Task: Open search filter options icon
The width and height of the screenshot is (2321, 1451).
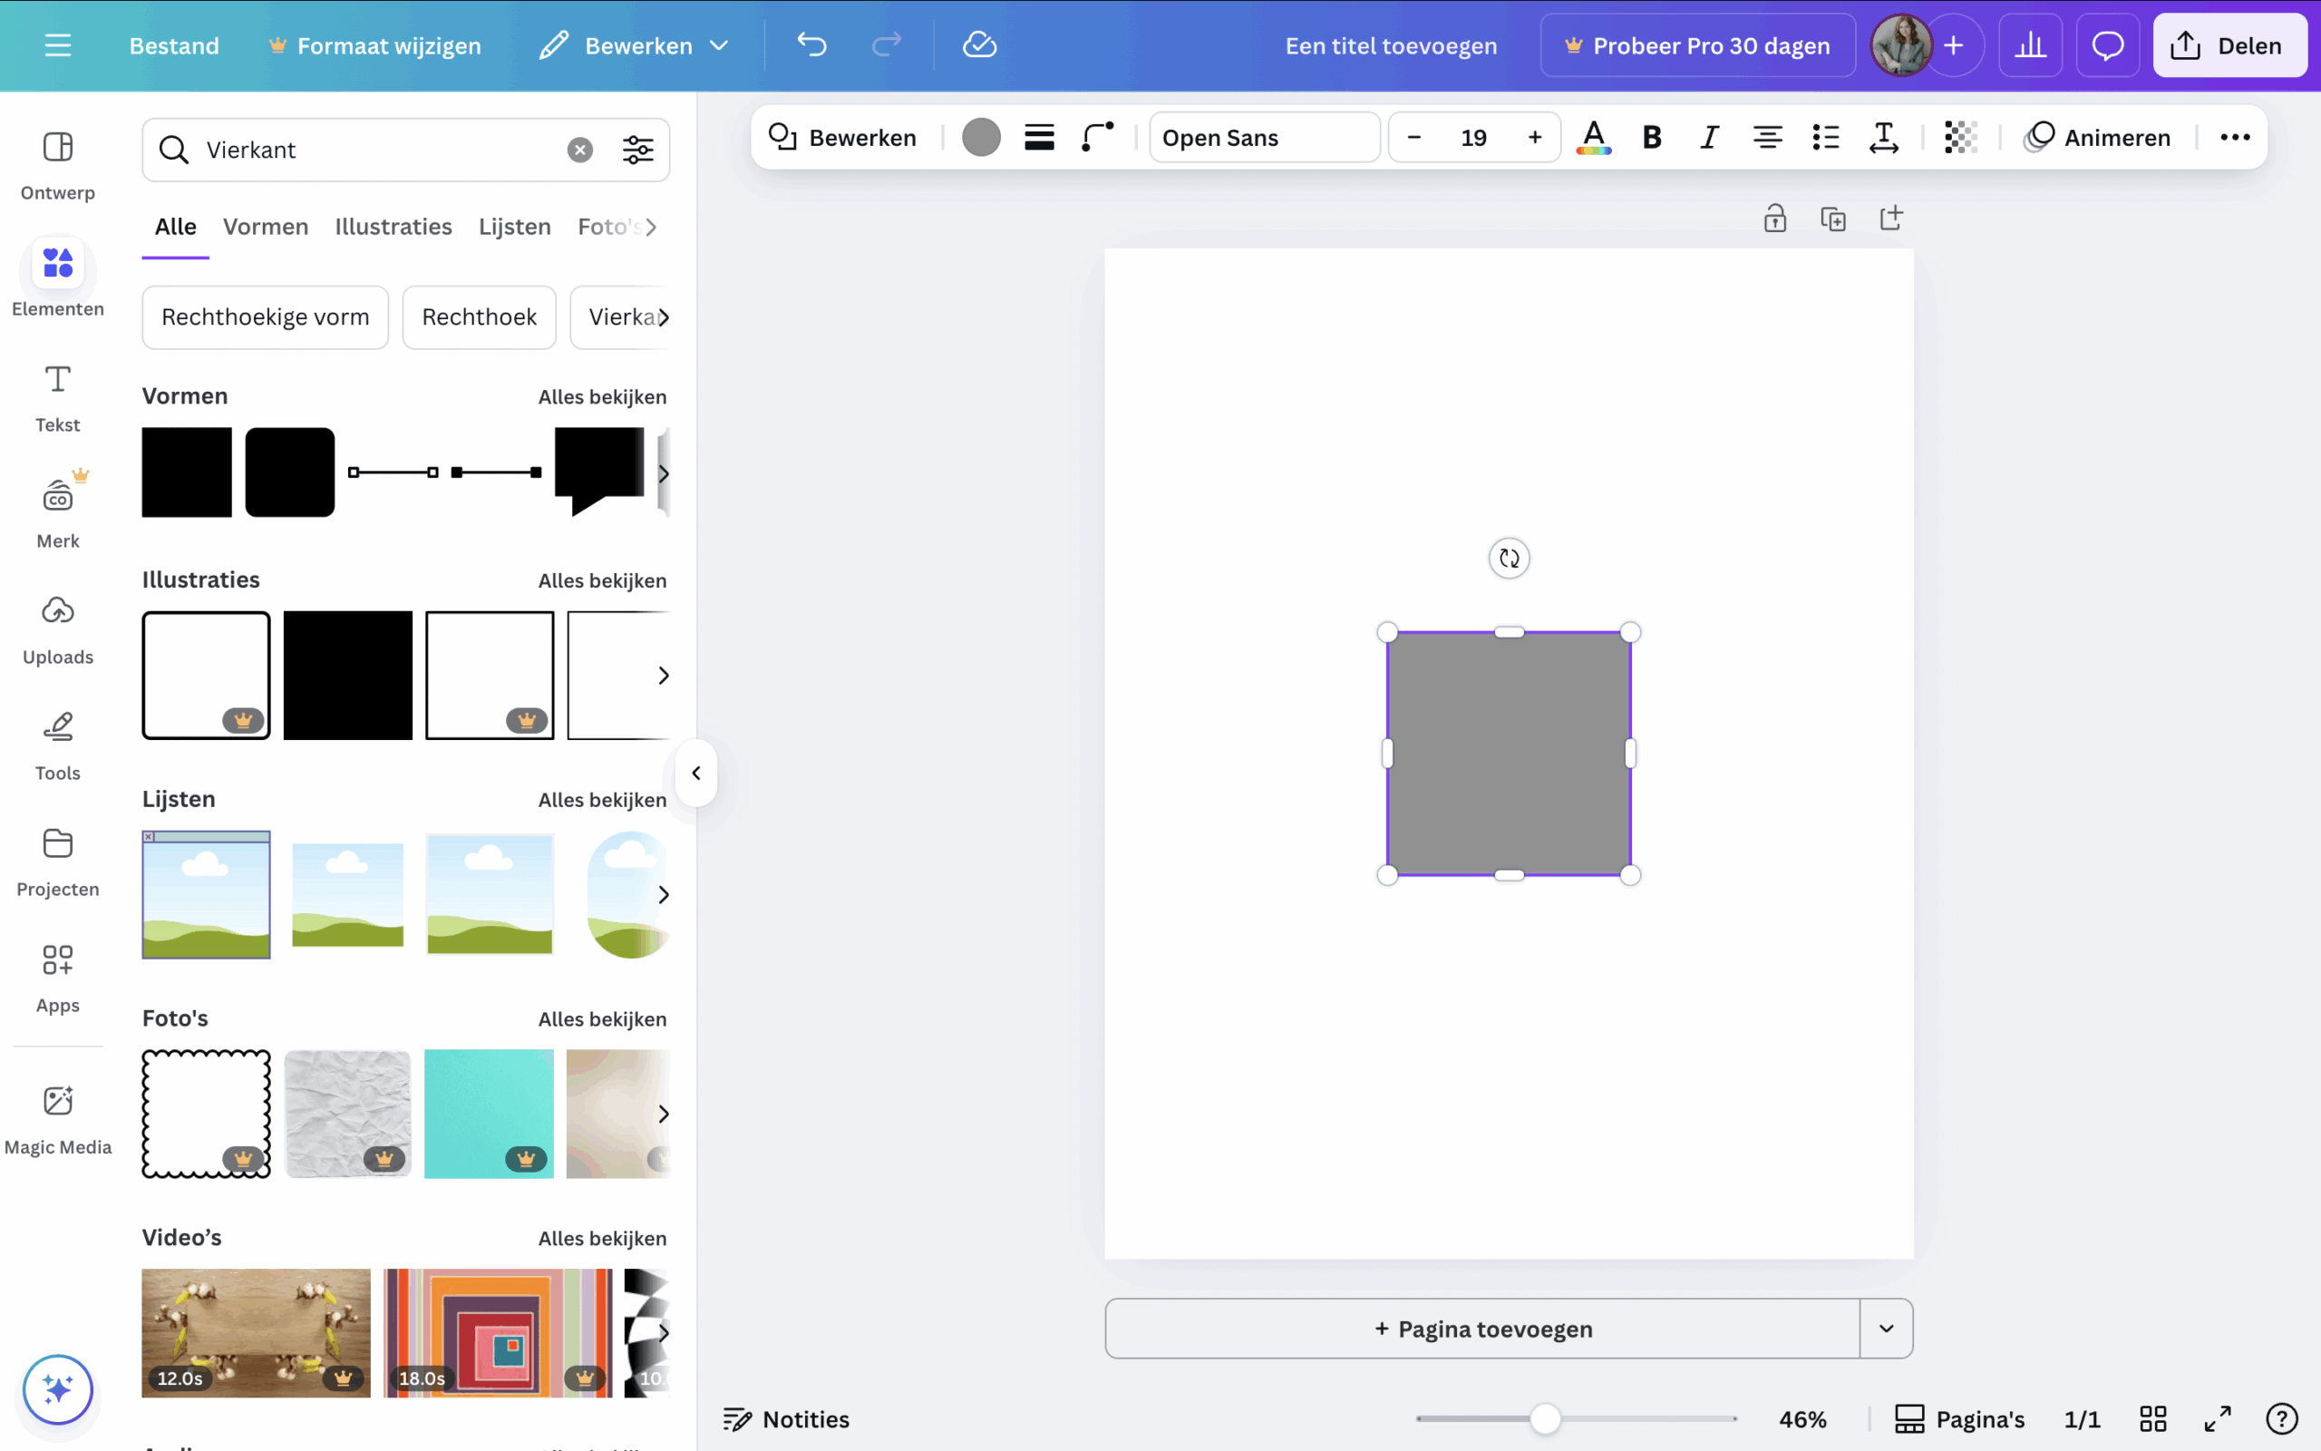Action: click(637, 150)
